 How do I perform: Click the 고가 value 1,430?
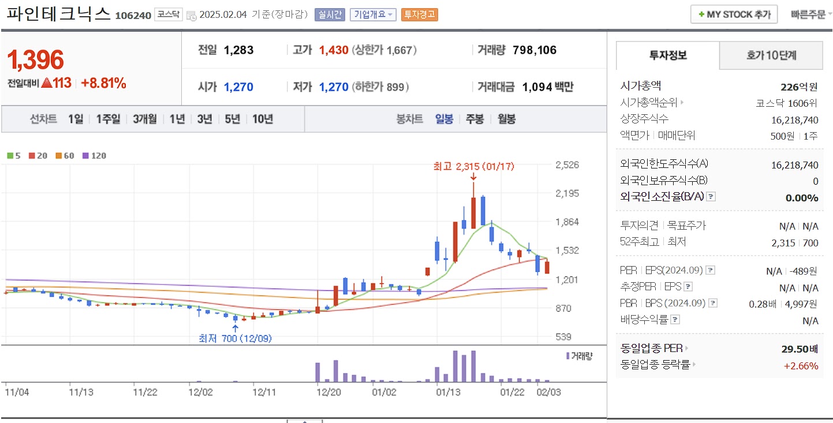[334, 50]
